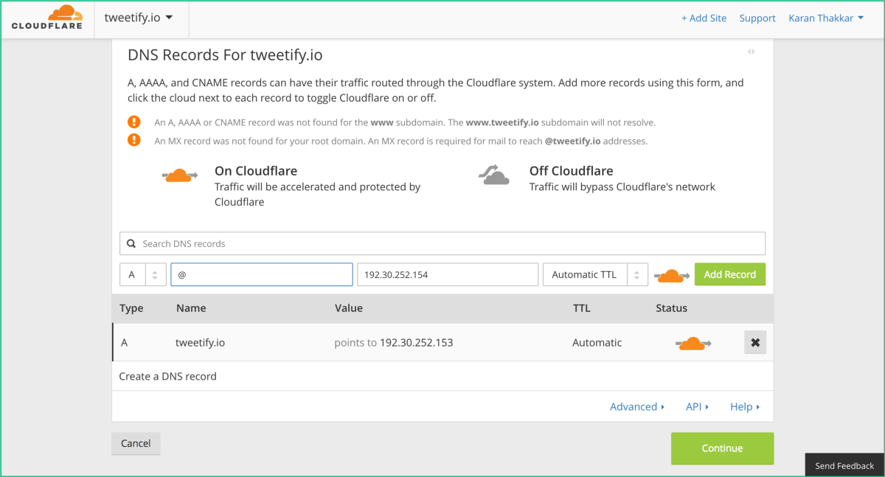Image resolution: width=885 pixels, height=477 pixels.
Task: Open the Support page
Action: click(757, 18)
